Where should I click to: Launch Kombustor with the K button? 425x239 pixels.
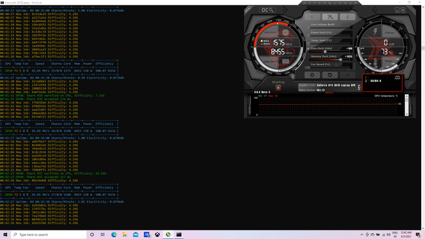312,17
